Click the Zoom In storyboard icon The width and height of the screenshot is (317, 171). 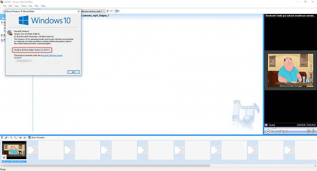11,138
